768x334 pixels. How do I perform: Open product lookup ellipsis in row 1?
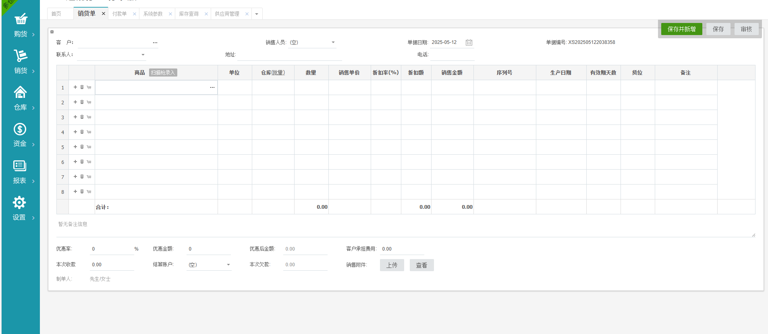coord(212,87)
